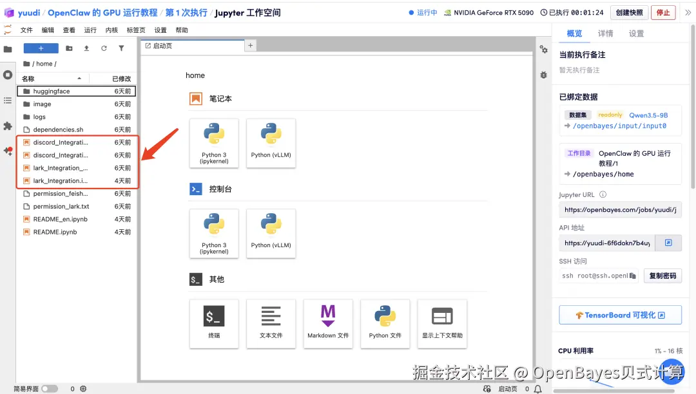This screenshot has height=394, width=696.
Task: Click the Qwen3.5-9B dataset link
Action: [648, 115]
